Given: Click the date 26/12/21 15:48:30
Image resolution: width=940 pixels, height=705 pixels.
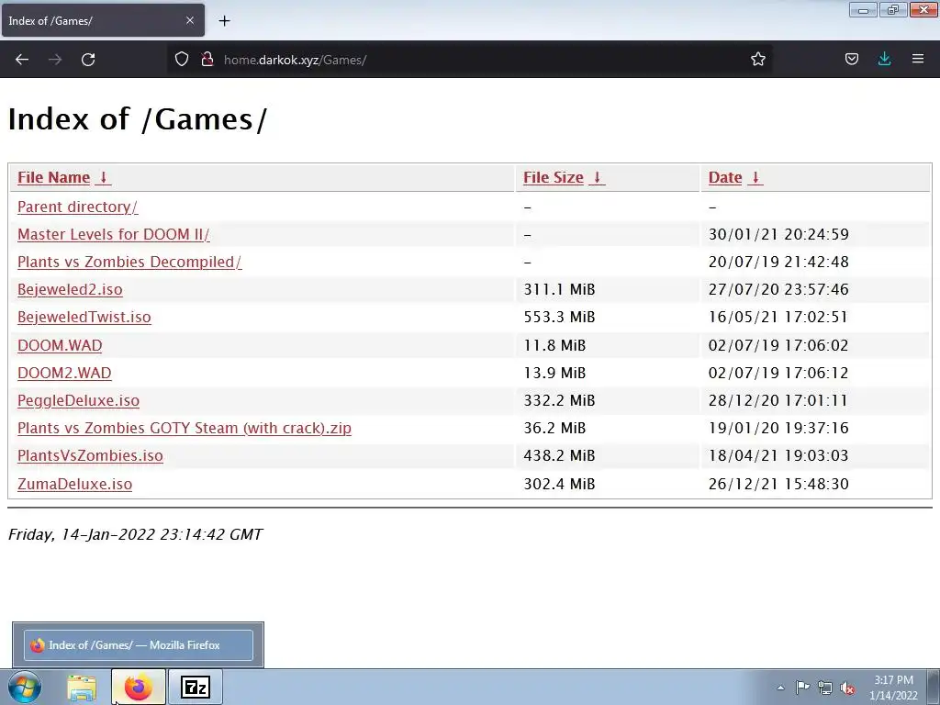Looking at the screenshot, I should pos(778,484).
